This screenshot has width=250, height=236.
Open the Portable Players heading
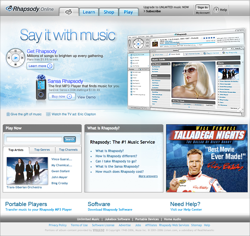(x=26, y=204)
